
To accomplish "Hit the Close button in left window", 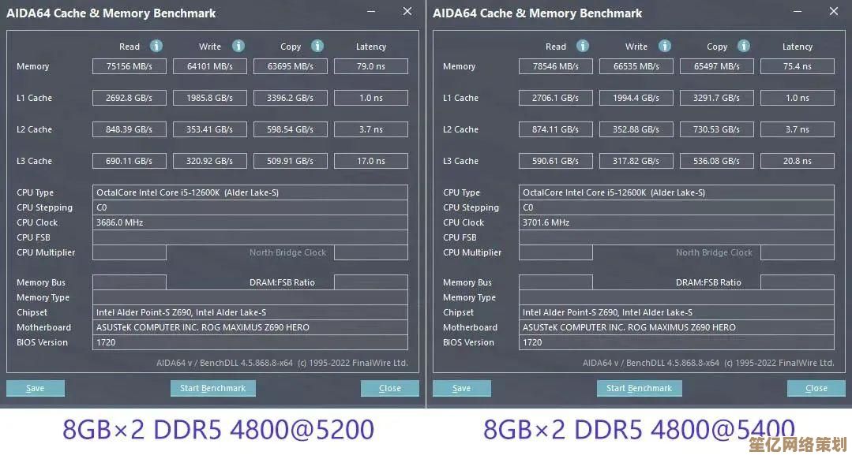I will click(x=389, y=388).
